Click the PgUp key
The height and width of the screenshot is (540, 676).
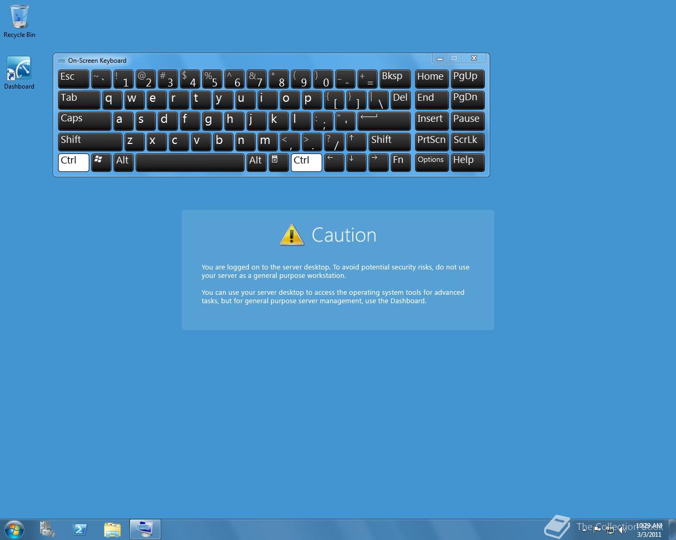pos(467,79)
